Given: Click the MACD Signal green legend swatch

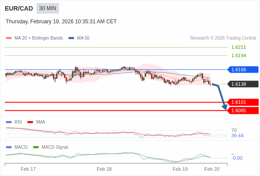Looking at the screenshot, I should tap(36, 147).
